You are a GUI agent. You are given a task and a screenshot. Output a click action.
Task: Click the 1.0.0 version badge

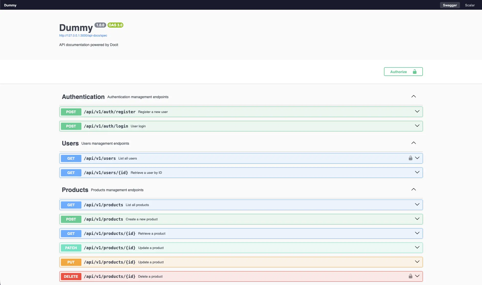pos(100,25)
